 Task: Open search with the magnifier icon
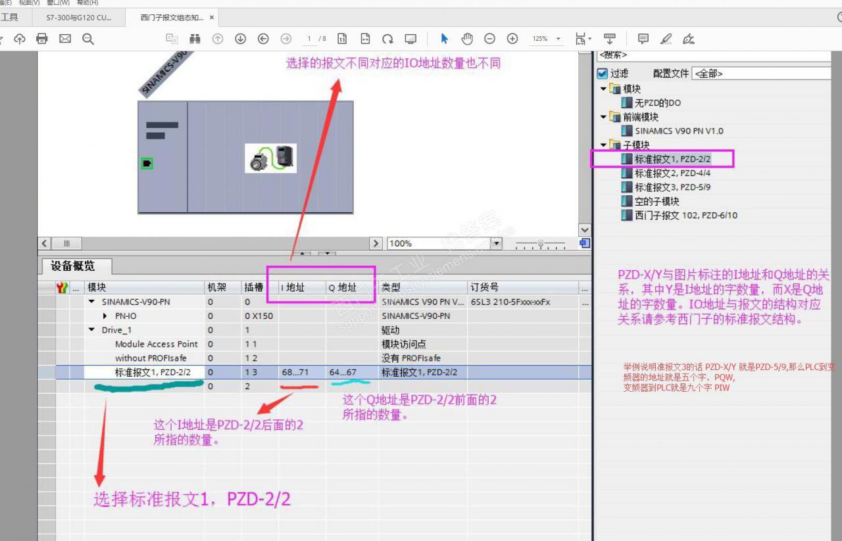88,39
